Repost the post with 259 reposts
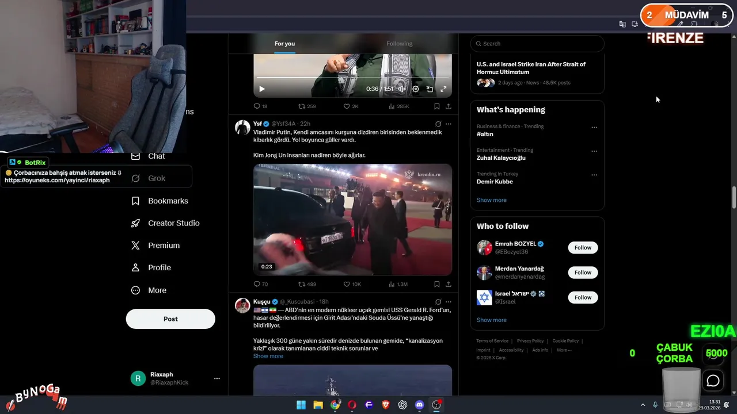Image resolution: width=737 pixels, height=414 pixels. (x=307, y=106)
